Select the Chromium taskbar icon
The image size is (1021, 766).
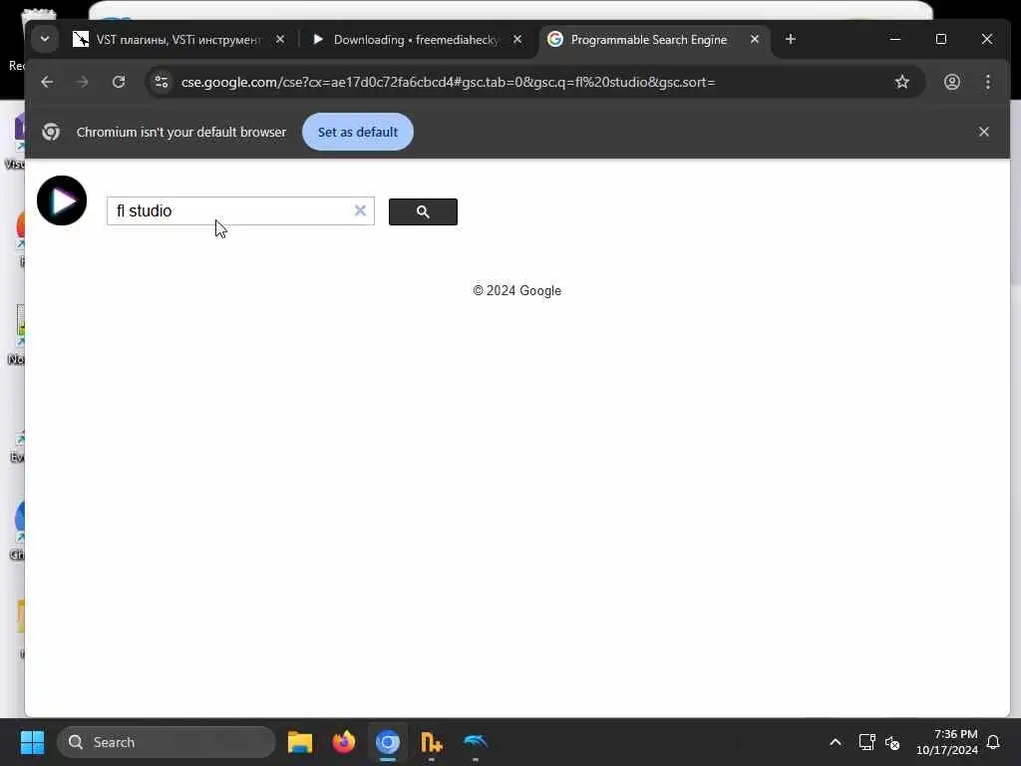(388, 742)
